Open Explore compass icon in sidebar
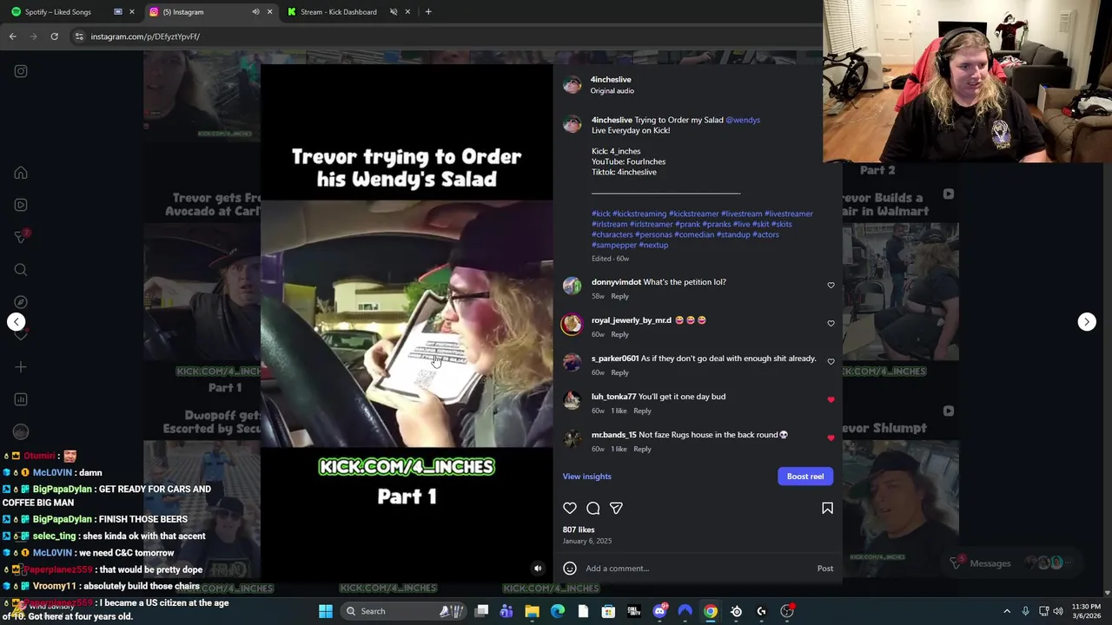 [x=21, y=302]
